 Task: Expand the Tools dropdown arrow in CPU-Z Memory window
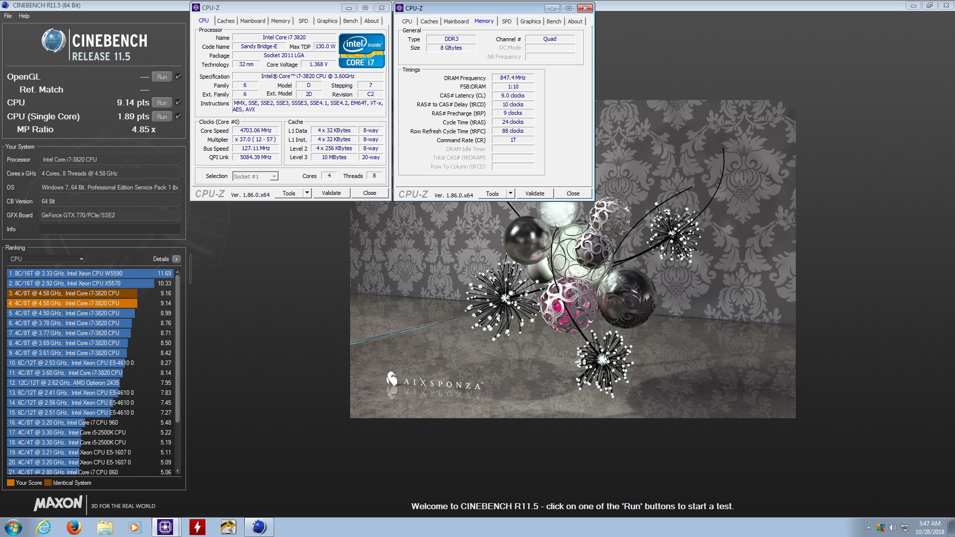pyautogui.click(x=510, y=194)
